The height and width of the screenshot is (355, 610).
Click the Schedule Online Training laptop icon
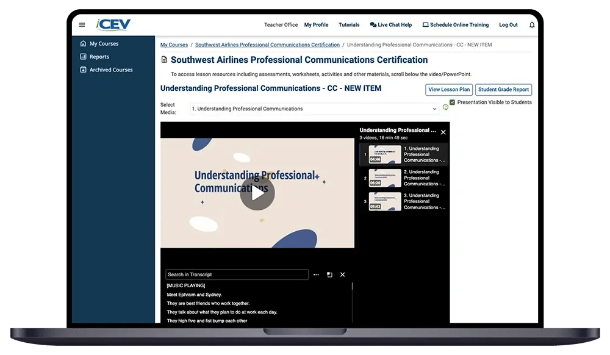tap(426, 25)
